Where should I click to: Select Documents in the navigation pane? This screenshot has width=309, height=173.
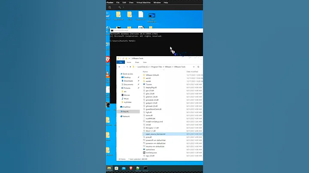[x=128, y=84]
